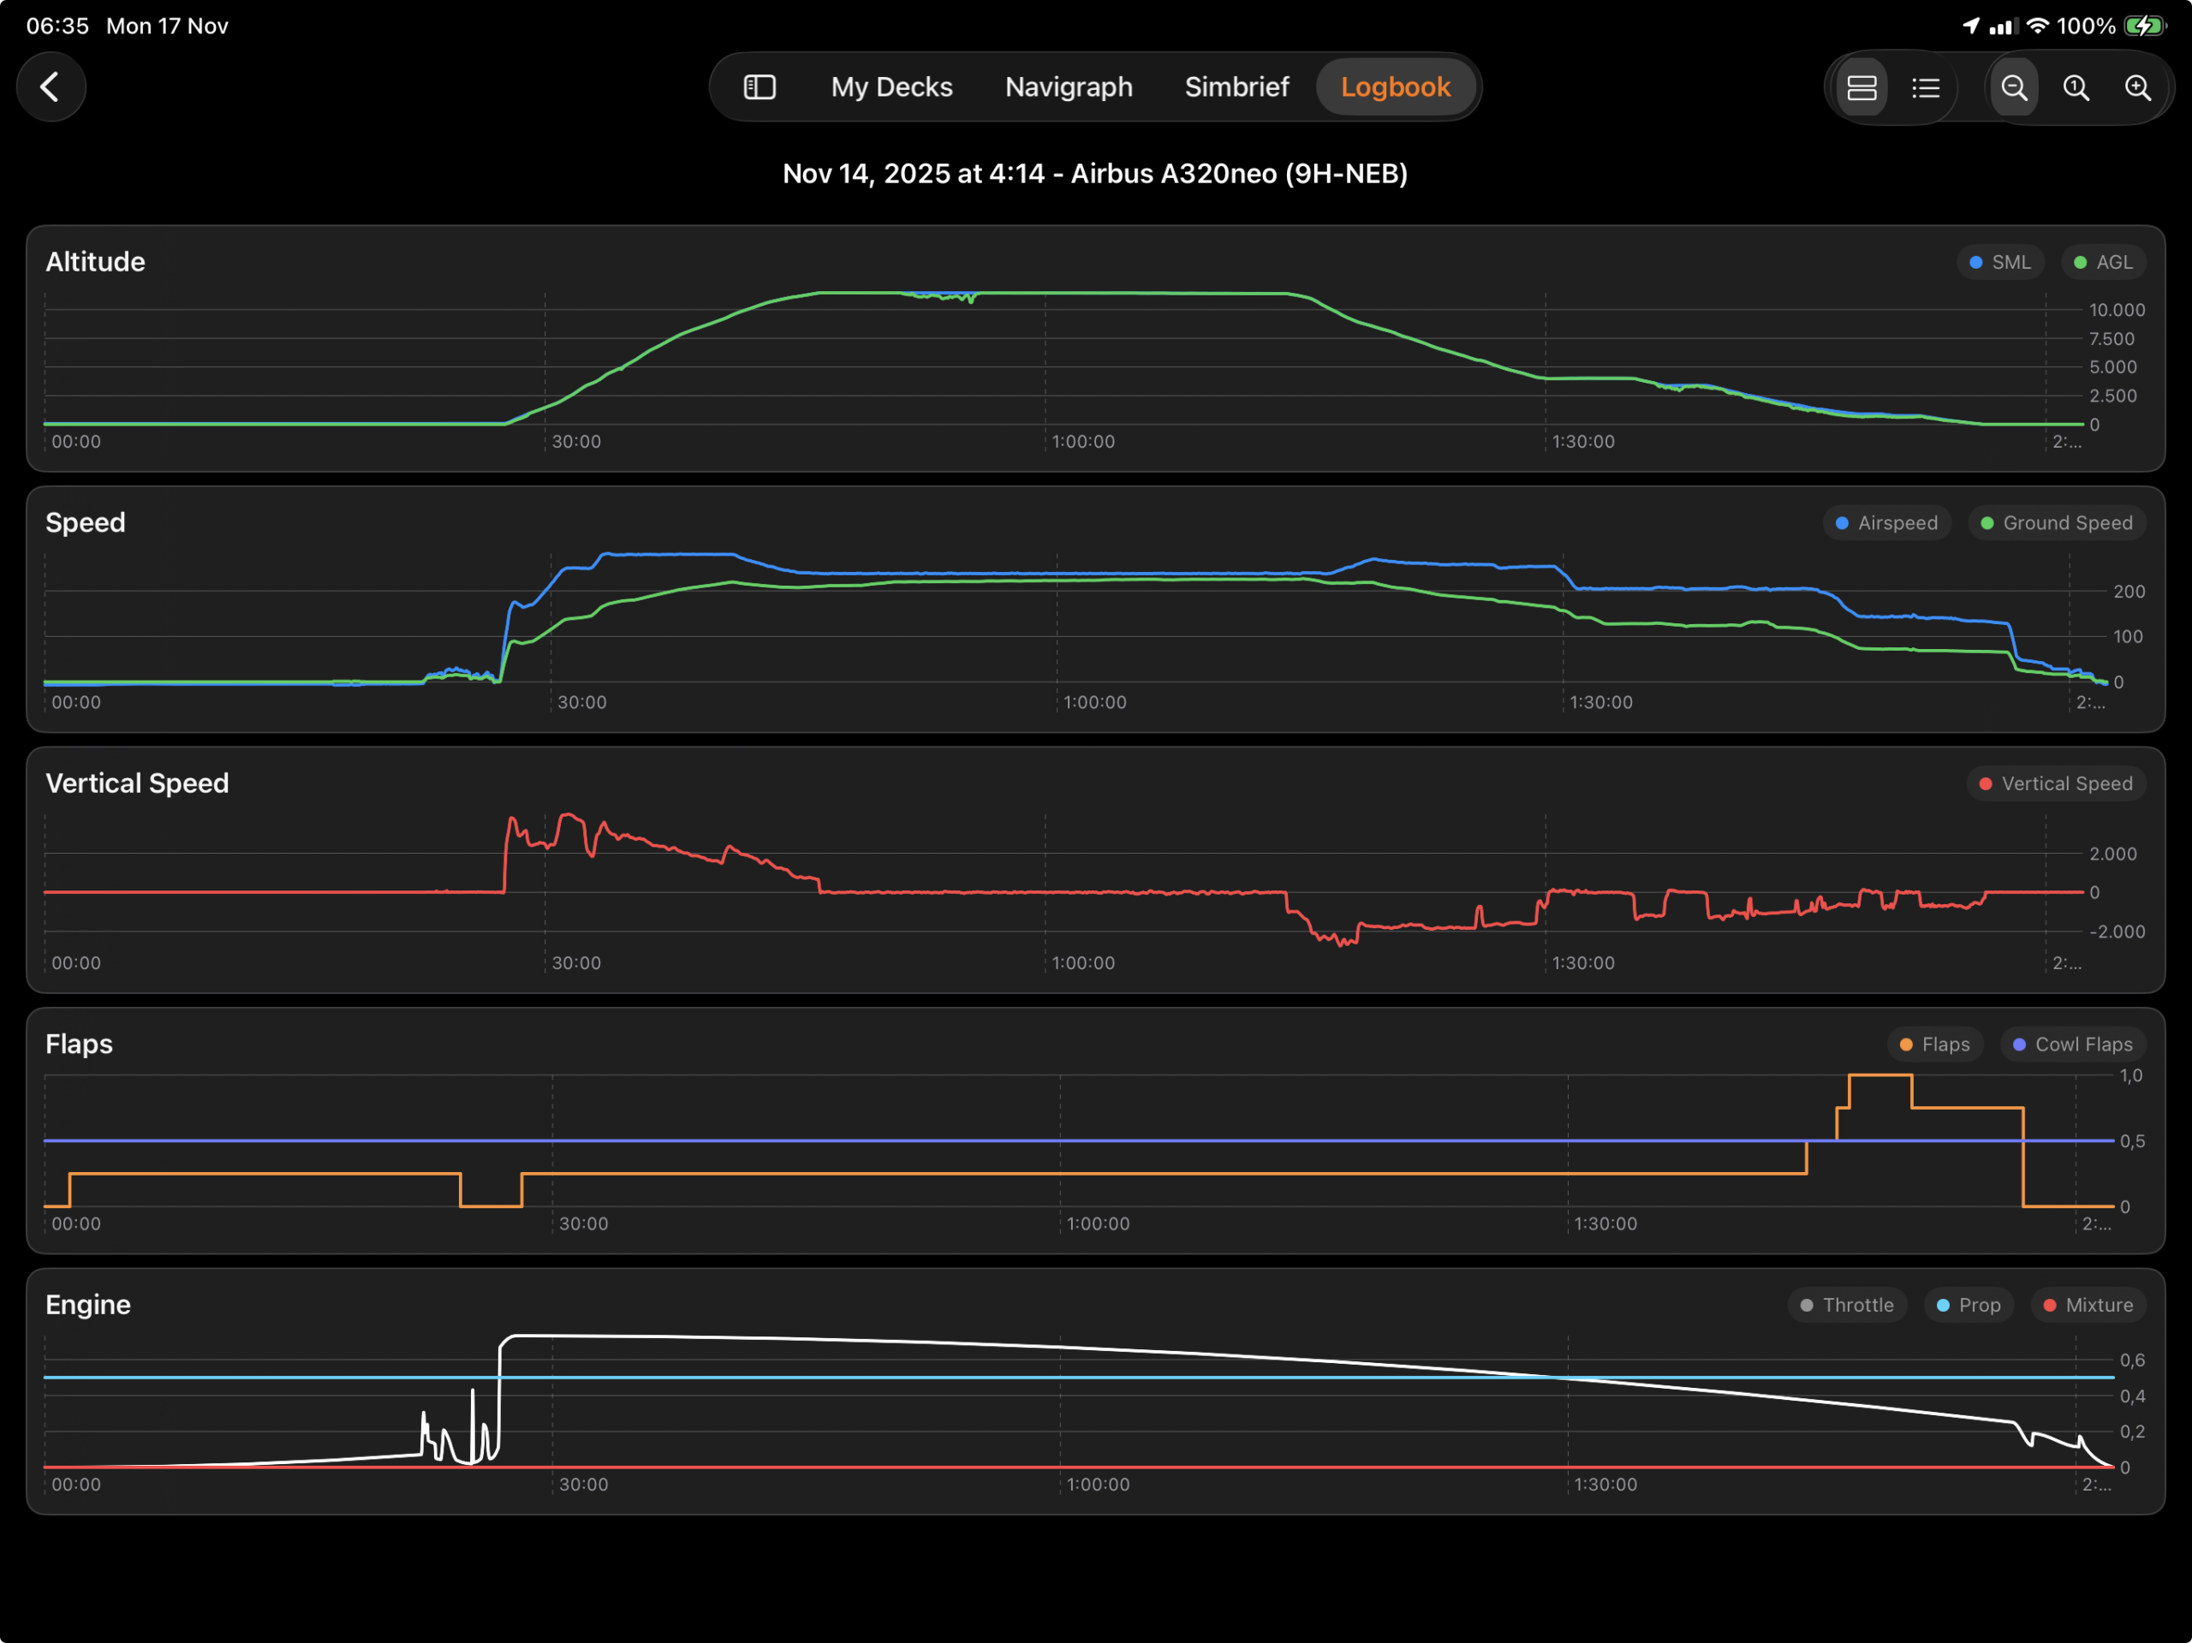The height and width of the screenshot is (1643, 2192).
Task: Tap the back arrow button
Action: pos(51,87)
